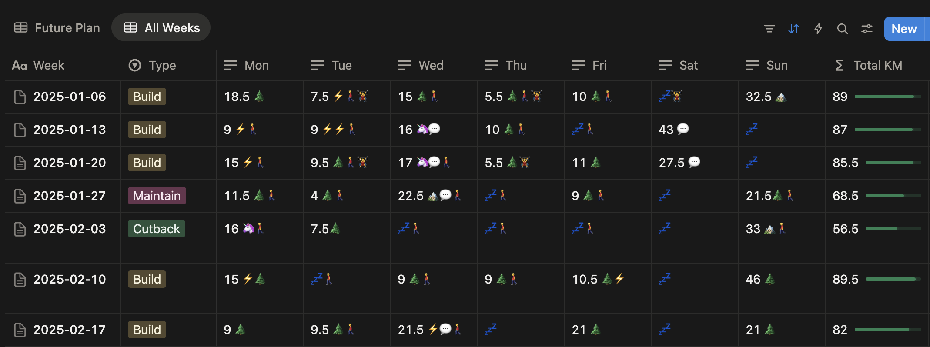Select the Type column select icon
The image size is (930, 347).
[x=135, y=65]
